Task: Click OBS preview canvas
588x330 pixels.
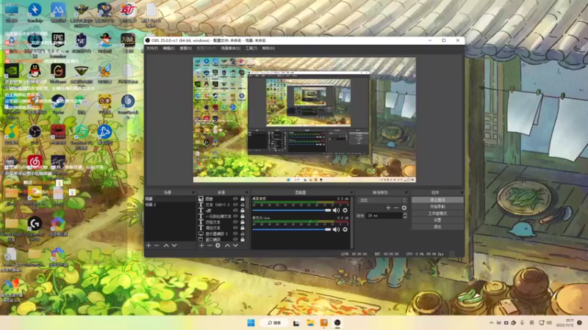Action: point(304,120)
